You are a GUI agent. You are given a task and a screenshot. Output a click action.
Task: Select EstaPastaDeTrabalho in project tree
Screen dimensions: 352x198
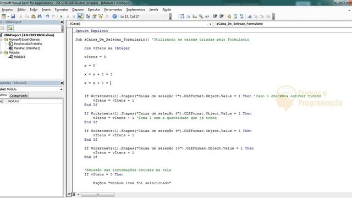click(28, 44)
